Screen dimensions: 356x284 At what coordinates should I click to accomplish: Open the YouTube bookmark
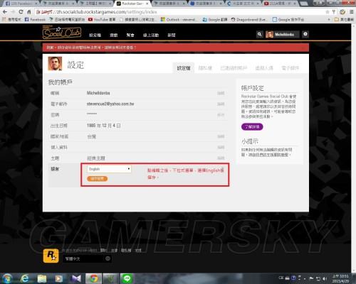(102, 19)
